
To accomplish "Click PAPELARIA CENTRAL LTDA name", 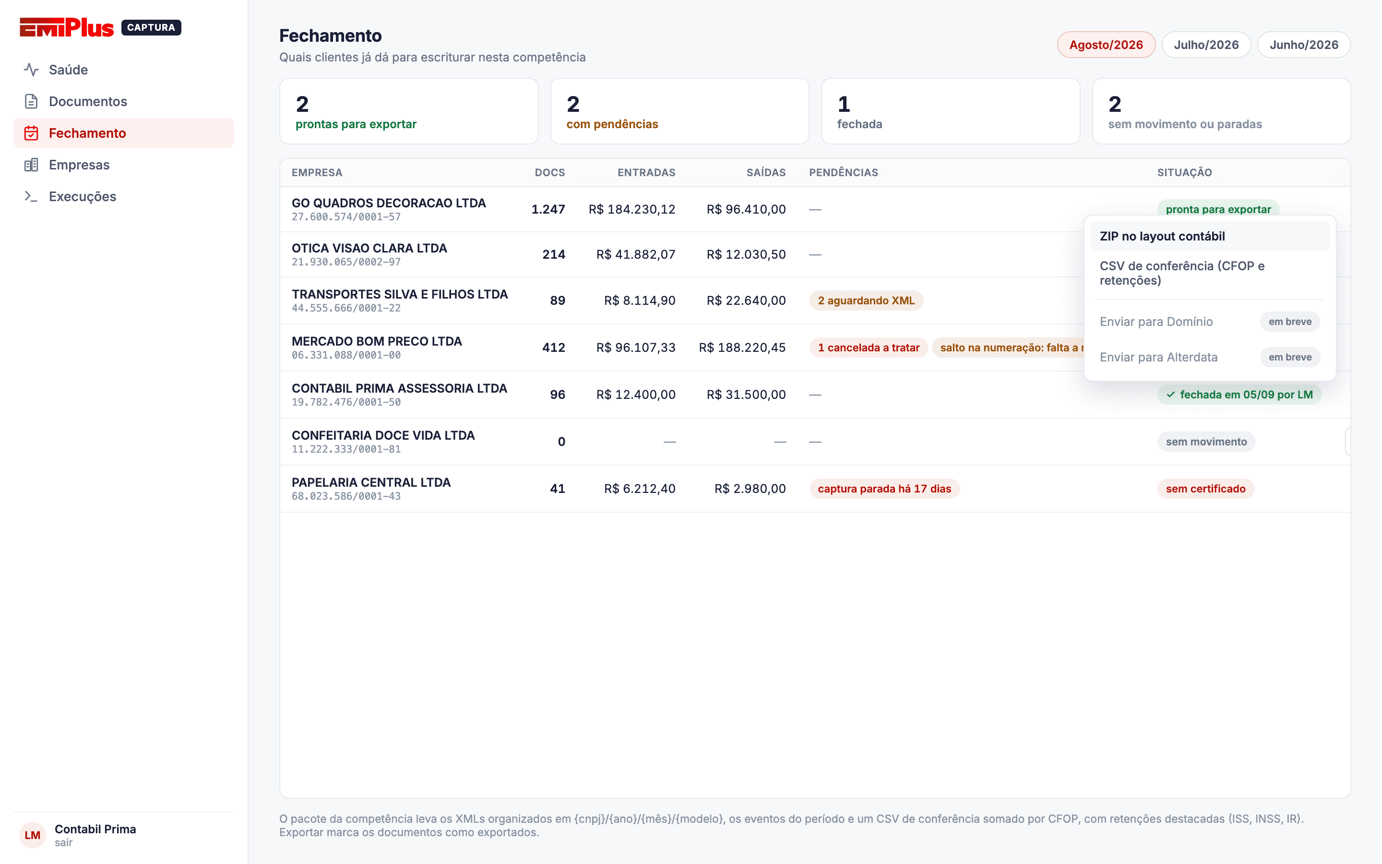I will 370,482.
